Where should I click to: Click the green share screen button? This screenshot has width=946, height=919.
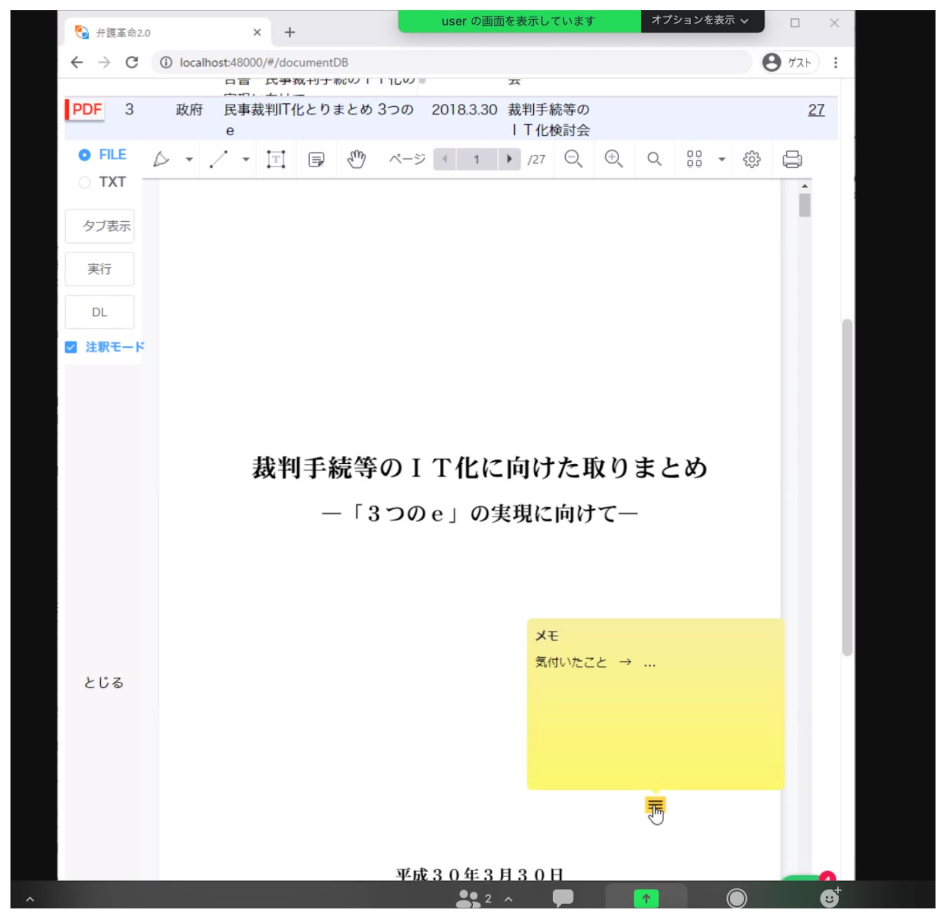point(646,899)
